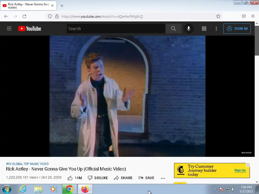The image size is (259, 194).
Task: Open YouTube settings three-dot menu
Action: [x=216, y=29]
